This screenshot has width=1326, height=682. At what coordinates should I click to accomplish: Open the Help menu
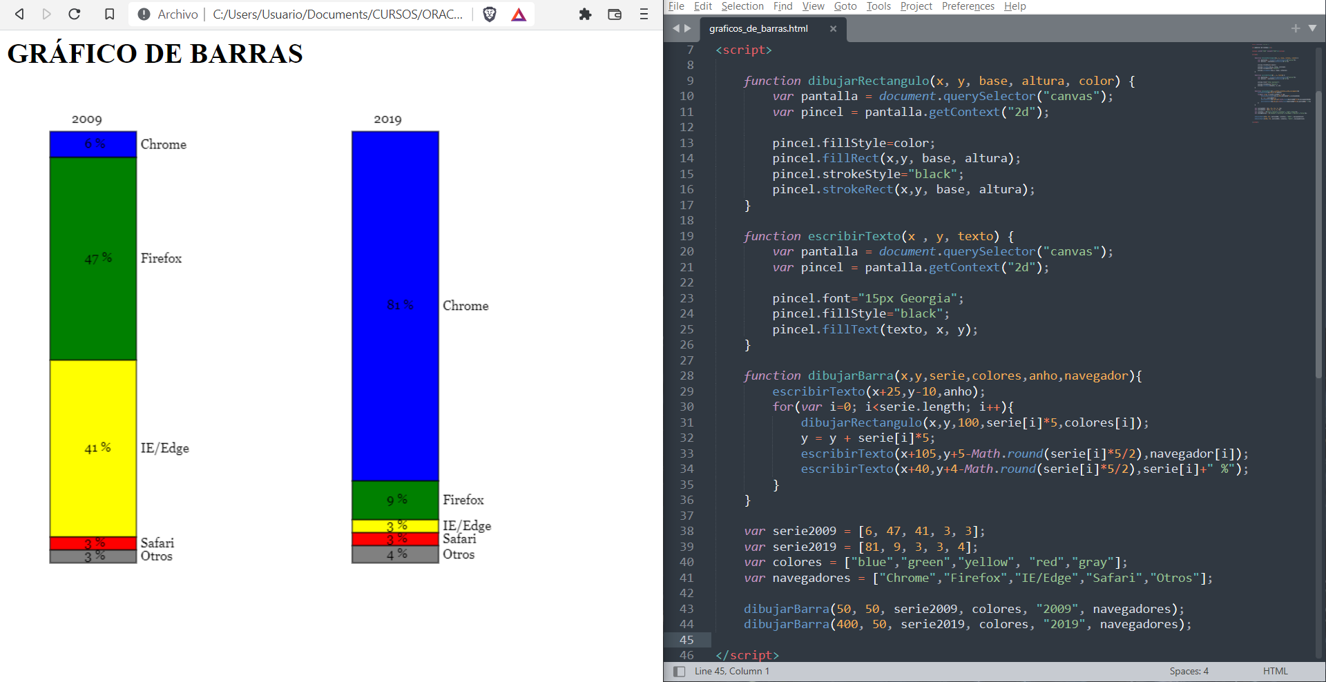click(x=1015, y=6)
